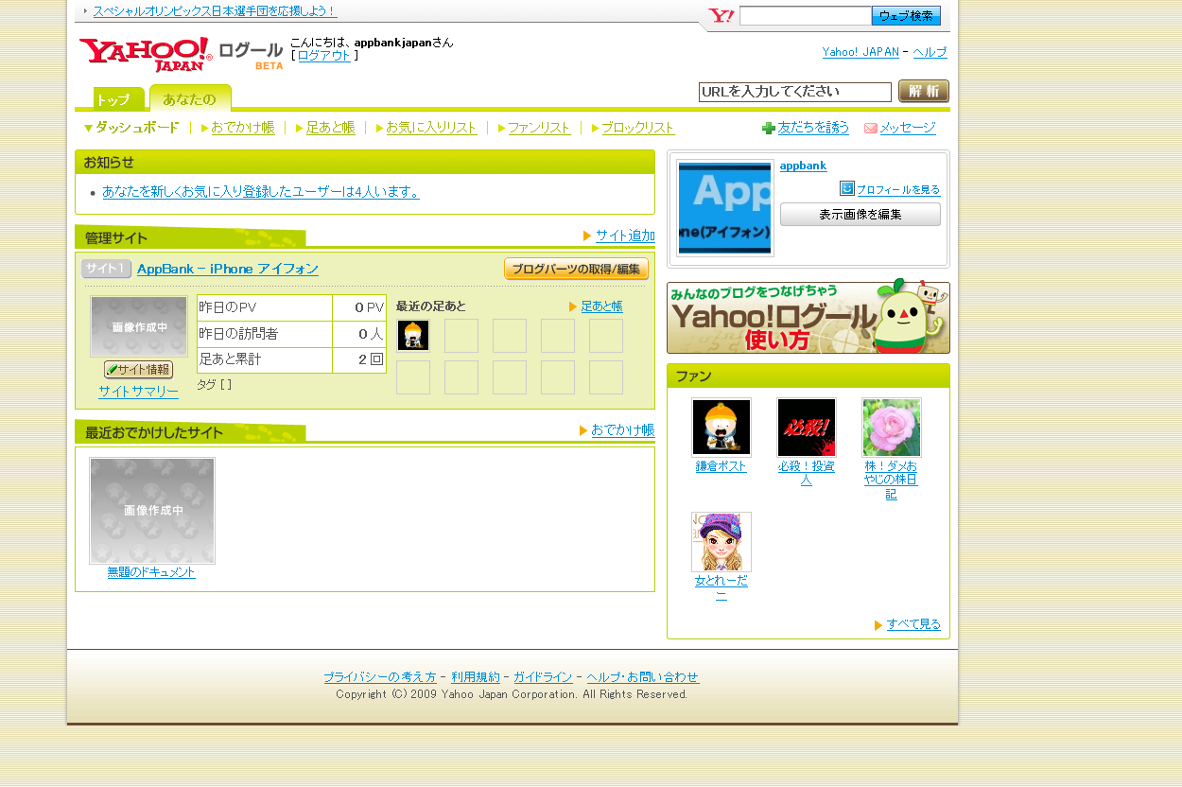Click the appbank profile picture
Viewport: 1182px width, 787px height.
[x=725, y=208]
